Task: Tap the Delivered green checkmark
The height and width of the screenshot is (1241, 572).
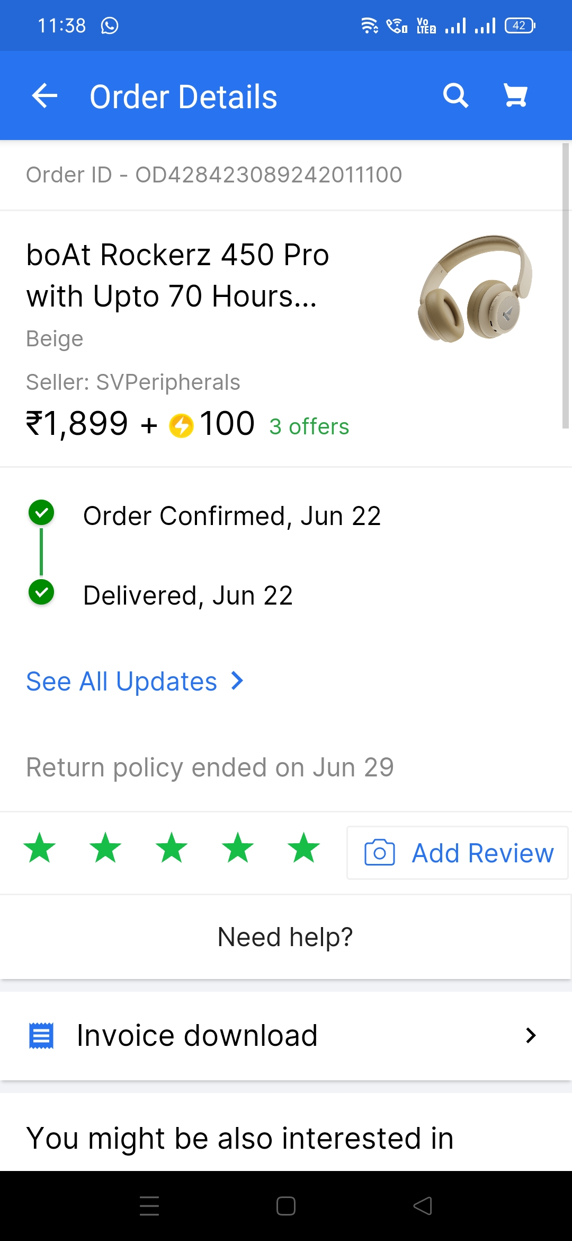Action: point(41,592)
